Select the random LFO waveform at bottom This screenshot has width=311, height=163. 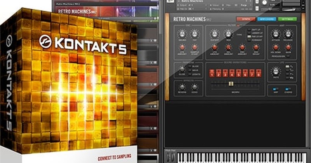pos(287,78)
